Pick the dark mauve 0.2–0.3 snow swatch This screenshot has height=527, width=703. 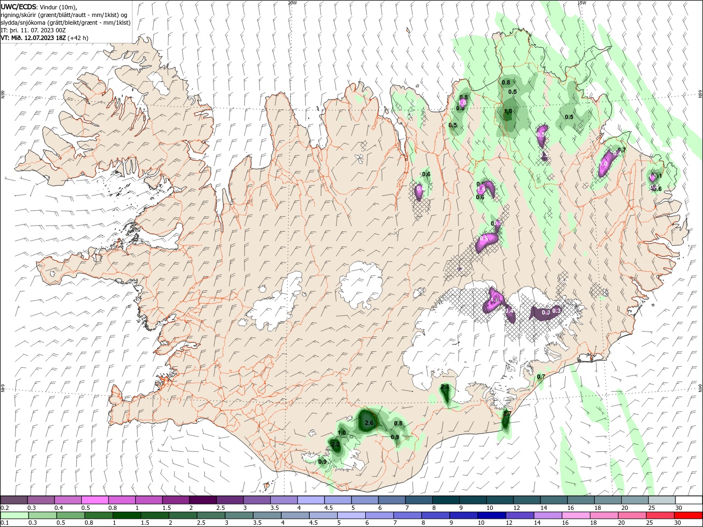(14, 500)
